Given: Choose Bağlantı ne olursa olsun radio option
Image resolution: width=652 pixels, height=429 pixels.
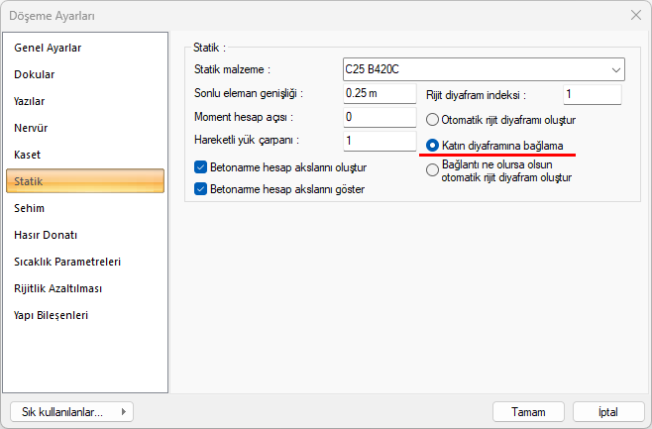Looking at the screenshot, I should [x=432, y=169].
